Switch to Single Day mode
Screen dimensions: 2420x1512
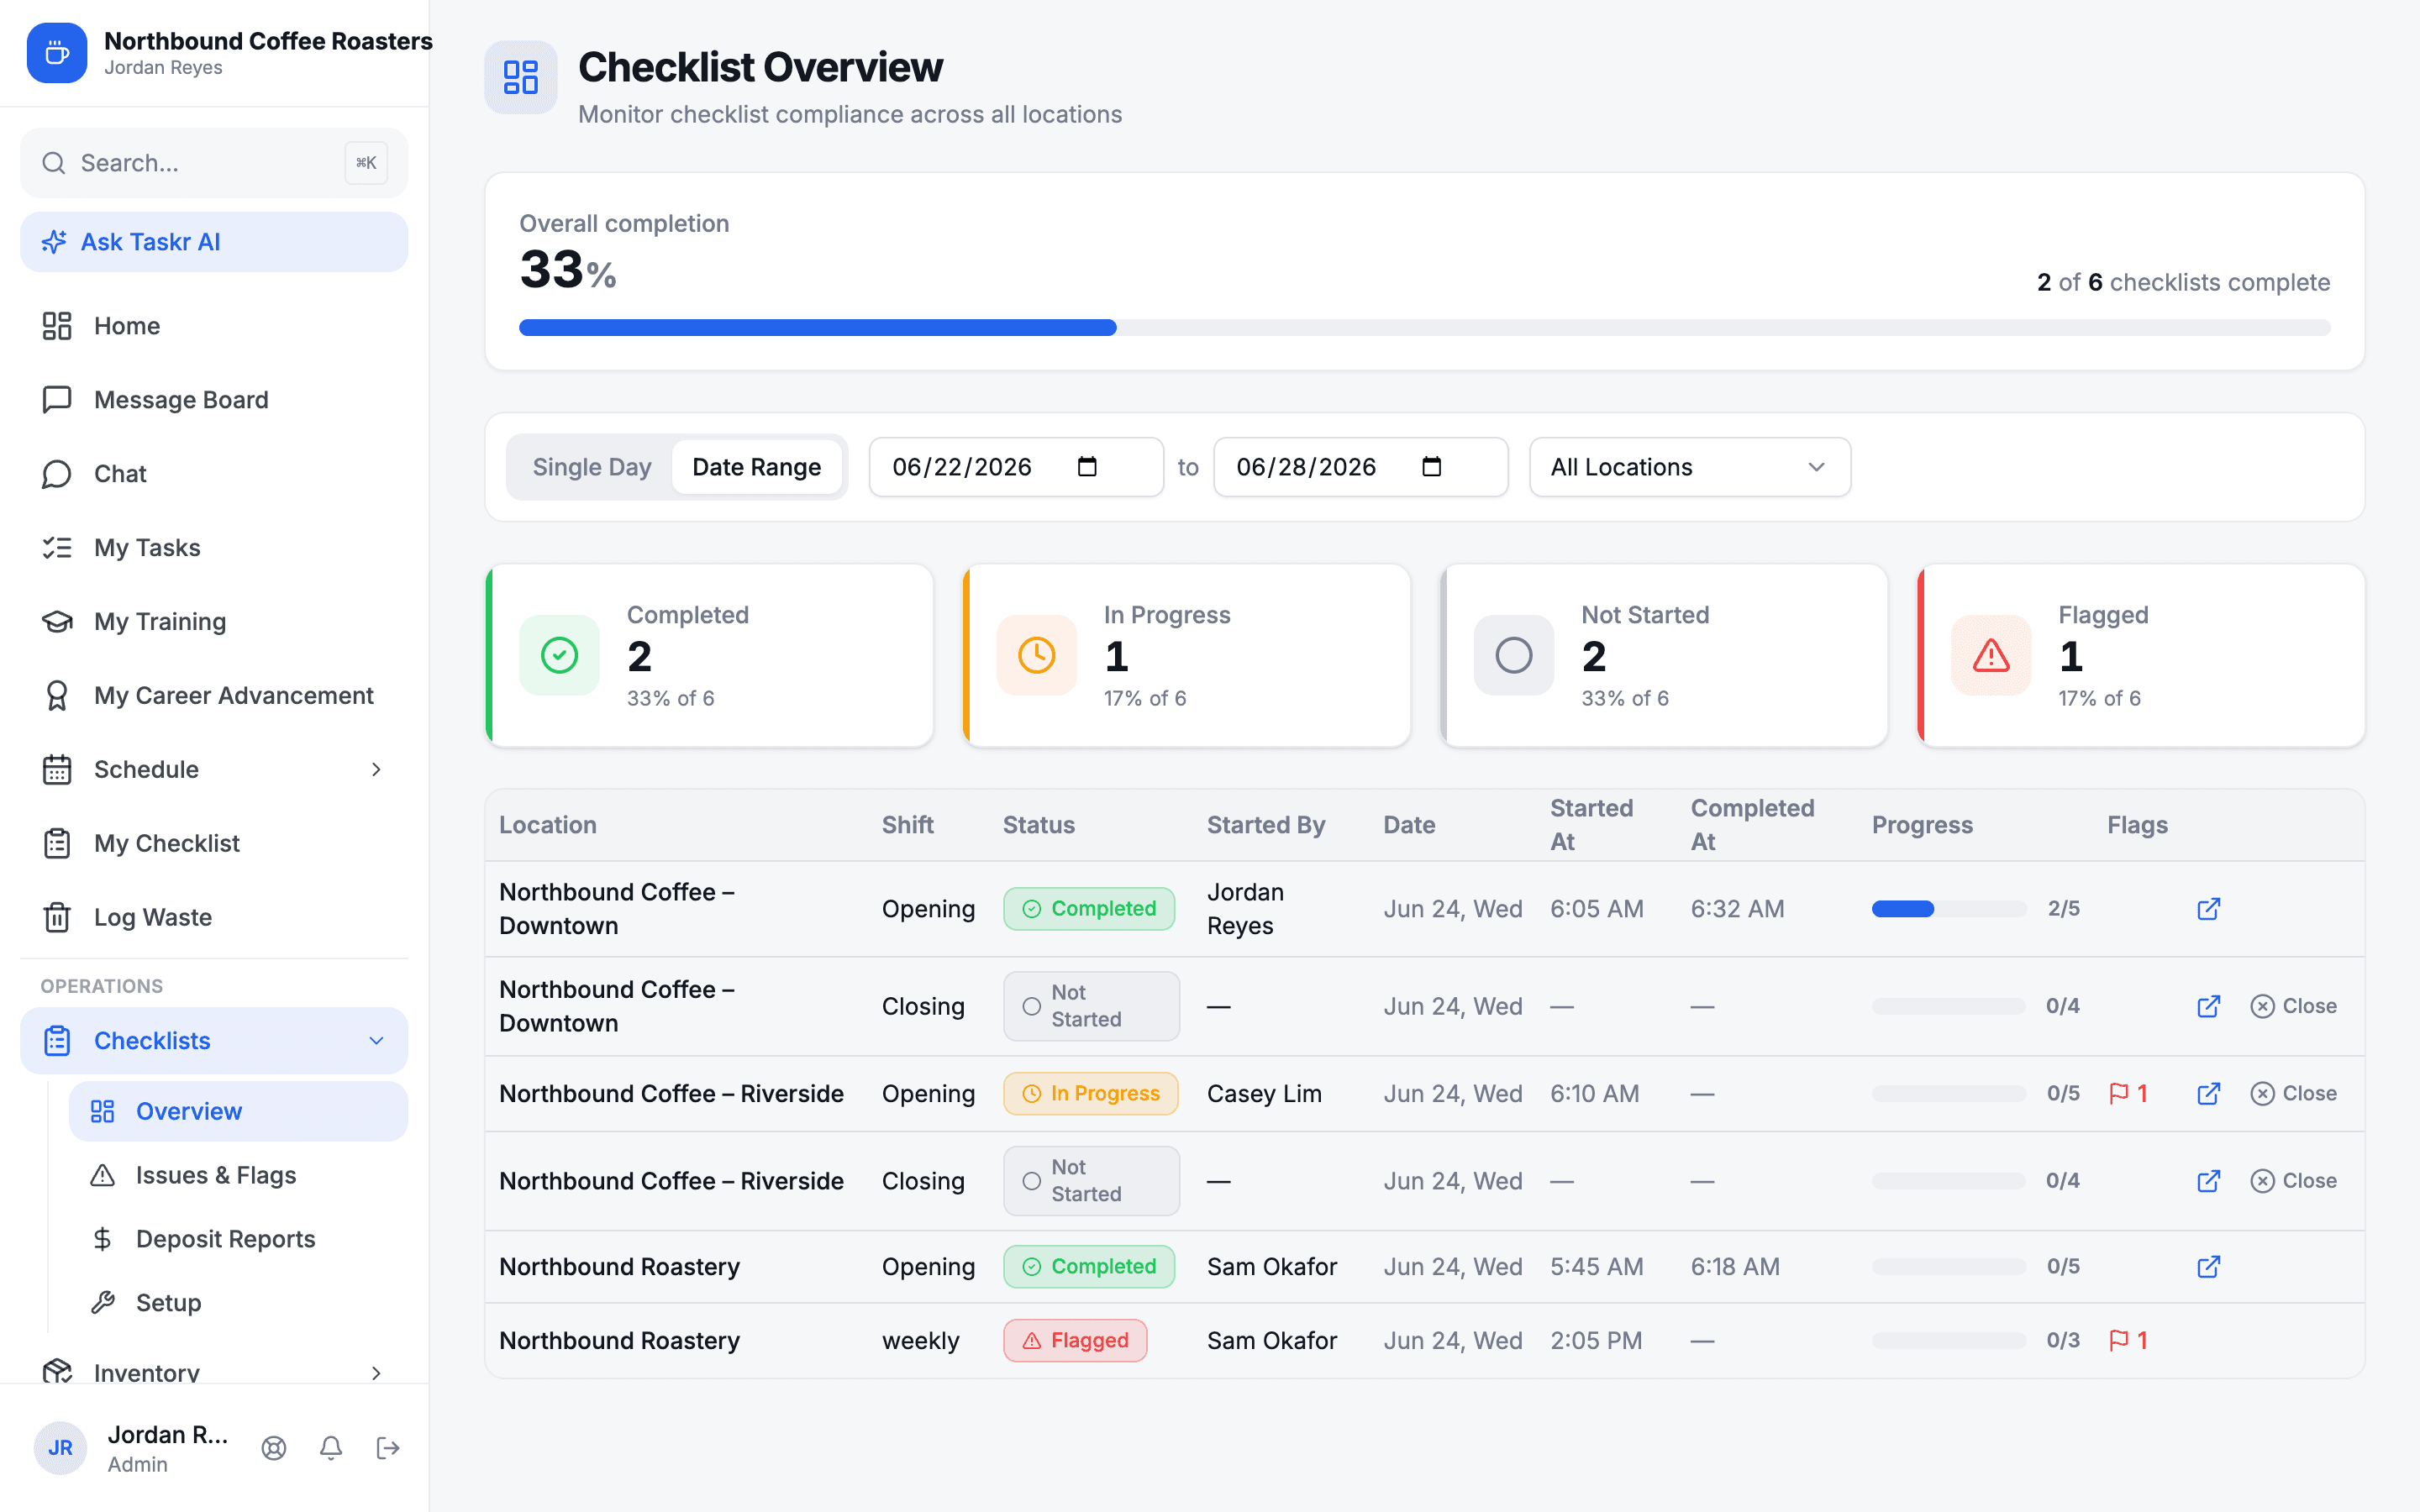[592, 467]
